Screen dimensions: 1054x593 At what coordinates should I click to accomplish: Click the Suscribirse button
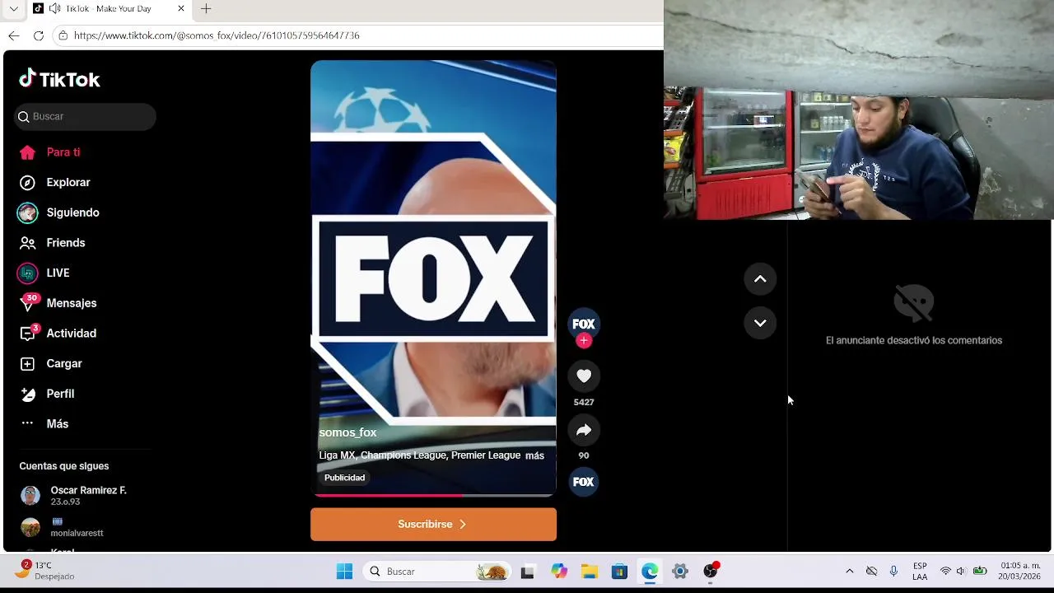433,524
